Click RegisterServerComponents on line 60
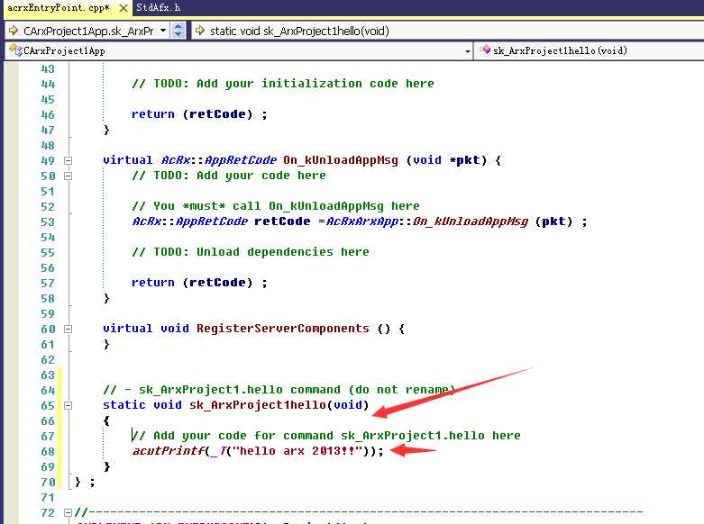The image size is (704, 524). (x=283, y=329)
